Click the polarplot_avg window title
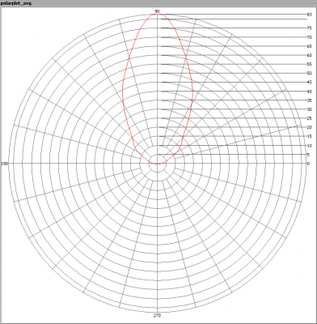The height and width of the screenshot is (324, 317). (x=16, y=3)
